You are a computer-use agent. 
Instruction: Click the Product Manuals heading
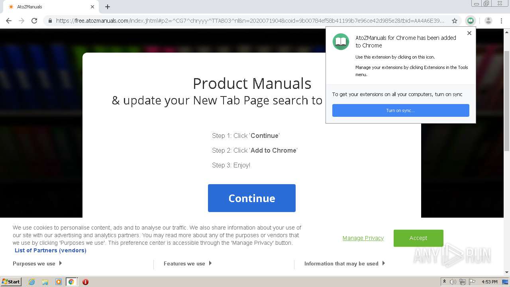point(252,84)
